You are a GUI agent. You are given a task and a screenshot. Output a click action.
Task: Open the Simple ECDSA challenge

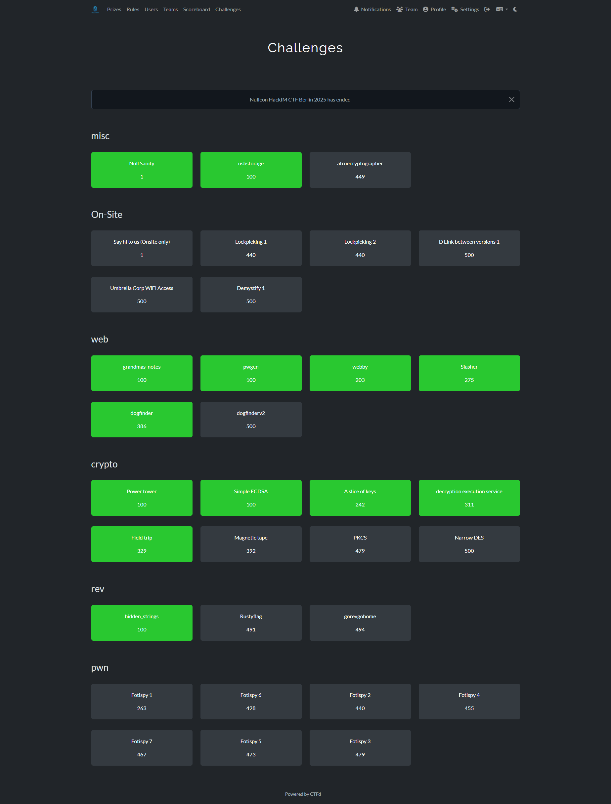pyautogui.click(x=251, y=498)
